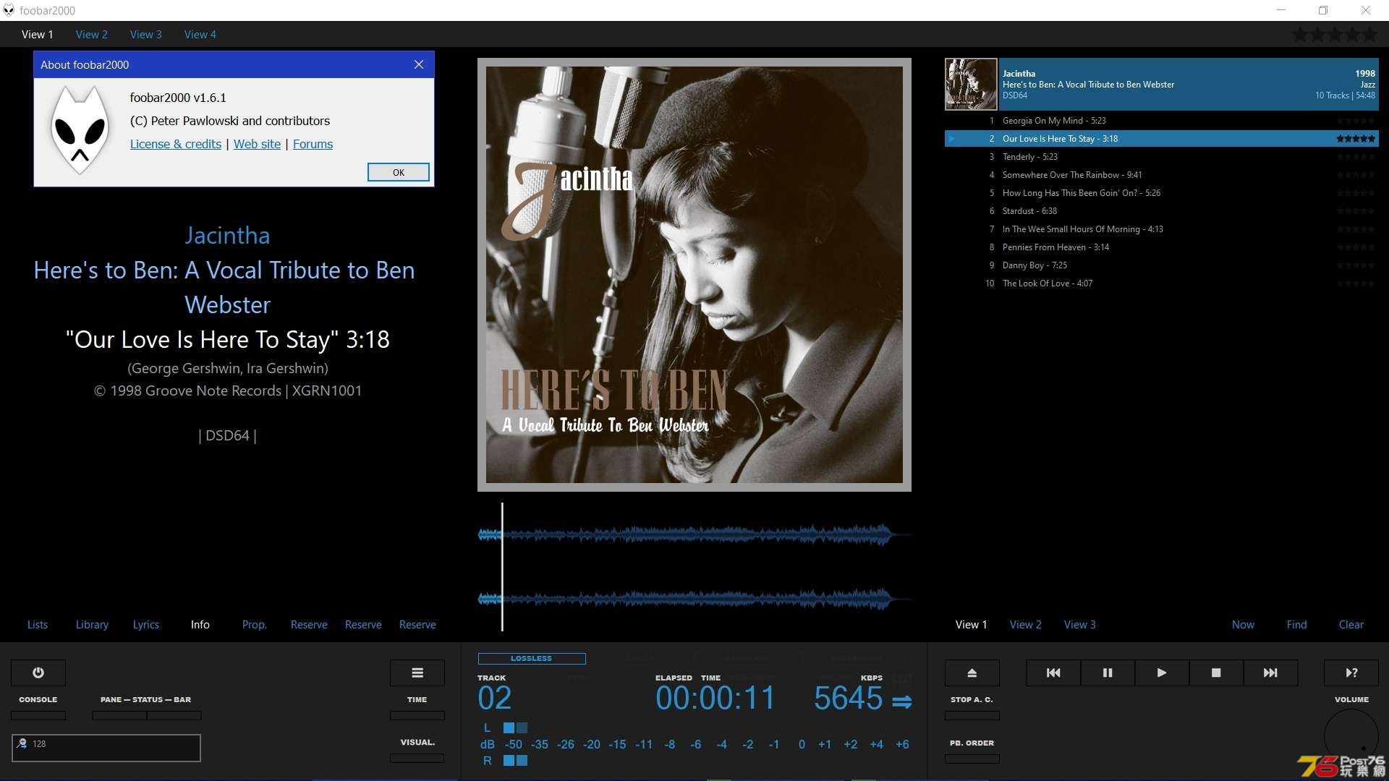
Task: Click the random play button
Action: click(x=1351, y=673)
